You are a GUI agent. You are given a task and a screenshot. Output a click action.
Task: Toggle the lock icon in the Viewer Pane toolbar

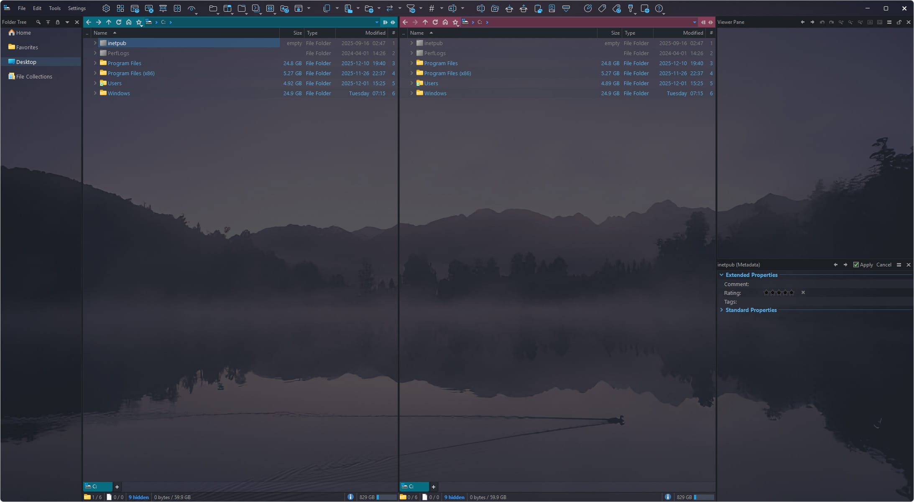pos(899,22)
